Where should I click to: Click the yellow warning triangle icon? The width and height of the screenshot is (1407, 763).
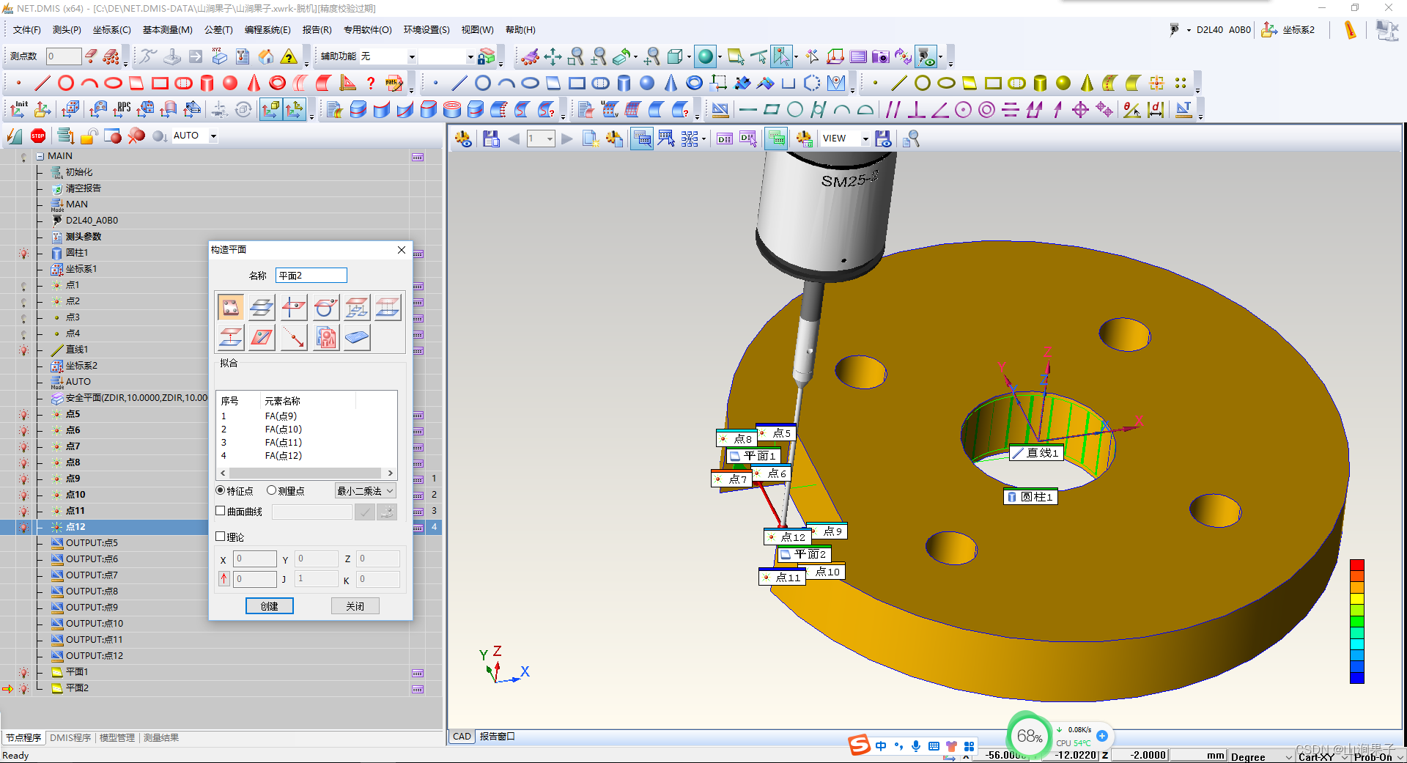point(289,56)
